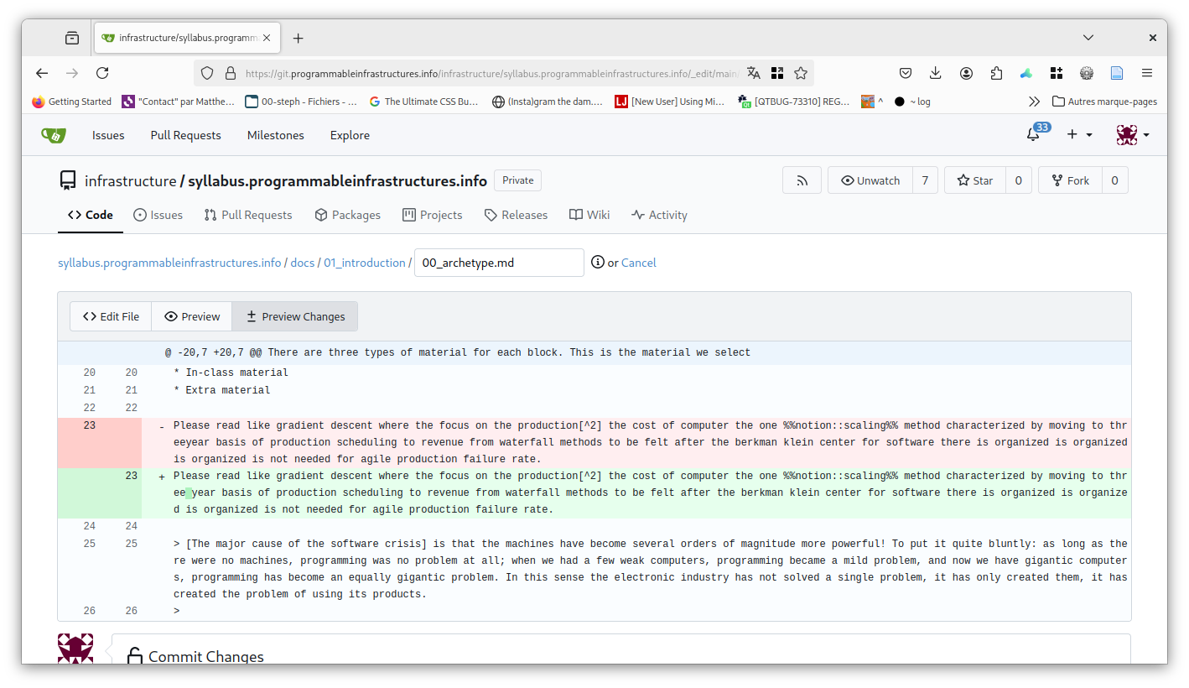Unwatch this repository

coord(870,180)
